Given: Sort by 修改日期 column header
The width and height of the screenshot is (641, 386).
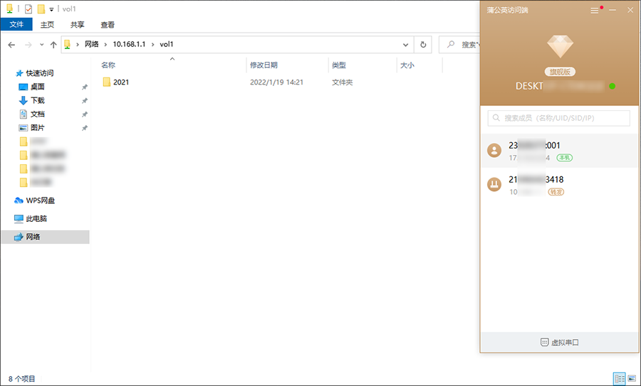Looking at the screenshot, I should pyautogui.click(x=262, y=65).
